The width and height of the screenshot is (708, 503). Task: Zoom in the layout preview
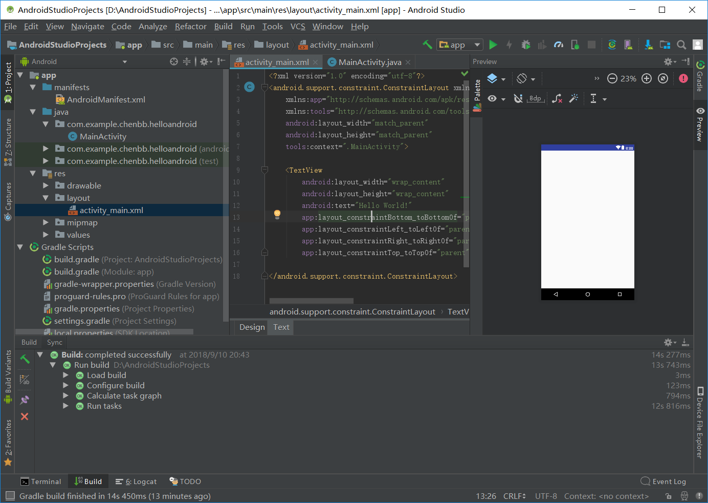tap(647, 78)
